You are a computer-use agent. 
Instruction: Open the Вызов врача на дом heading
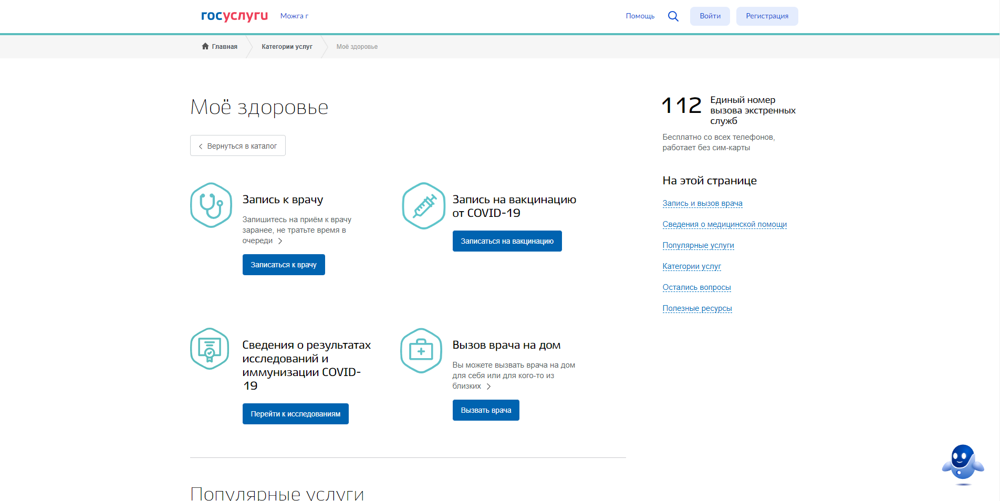506,345
